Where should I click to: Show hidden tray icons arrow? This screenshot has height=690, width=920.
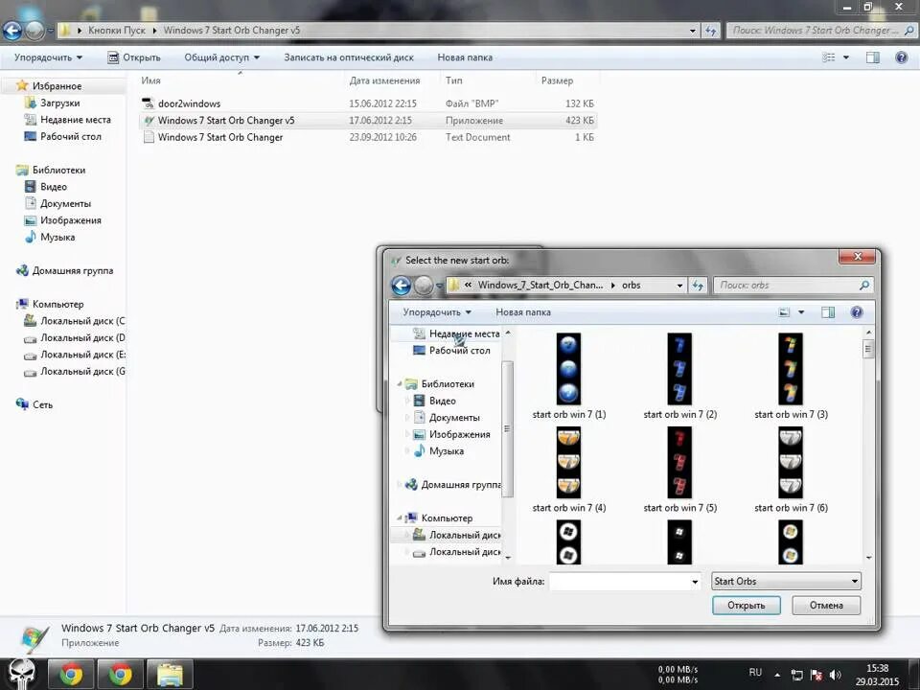(x=777, y=675)
